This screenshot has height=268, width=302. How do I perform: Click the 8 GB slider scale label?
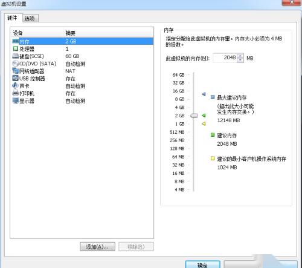point(179,99)
